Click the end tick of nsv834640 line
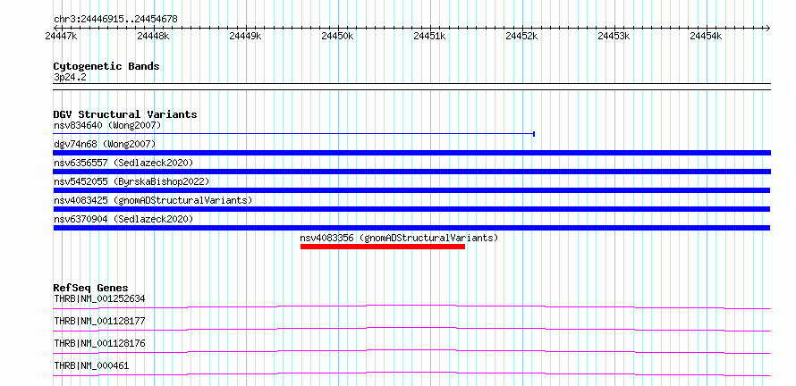 point(534,134)
